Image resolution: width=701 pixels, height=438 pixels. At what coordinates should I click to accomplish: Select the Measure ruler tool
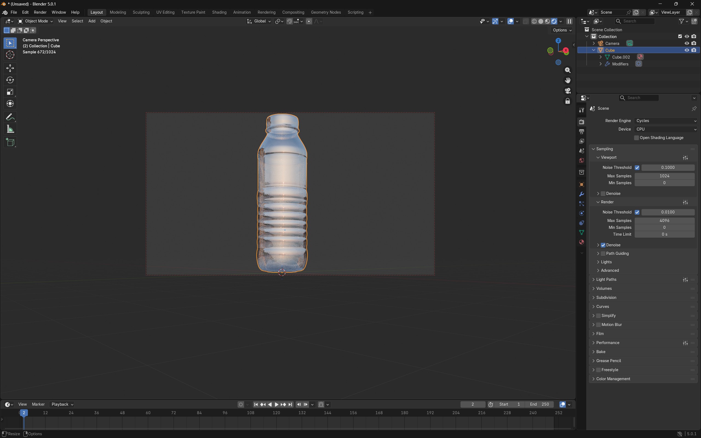coord(10,129)
